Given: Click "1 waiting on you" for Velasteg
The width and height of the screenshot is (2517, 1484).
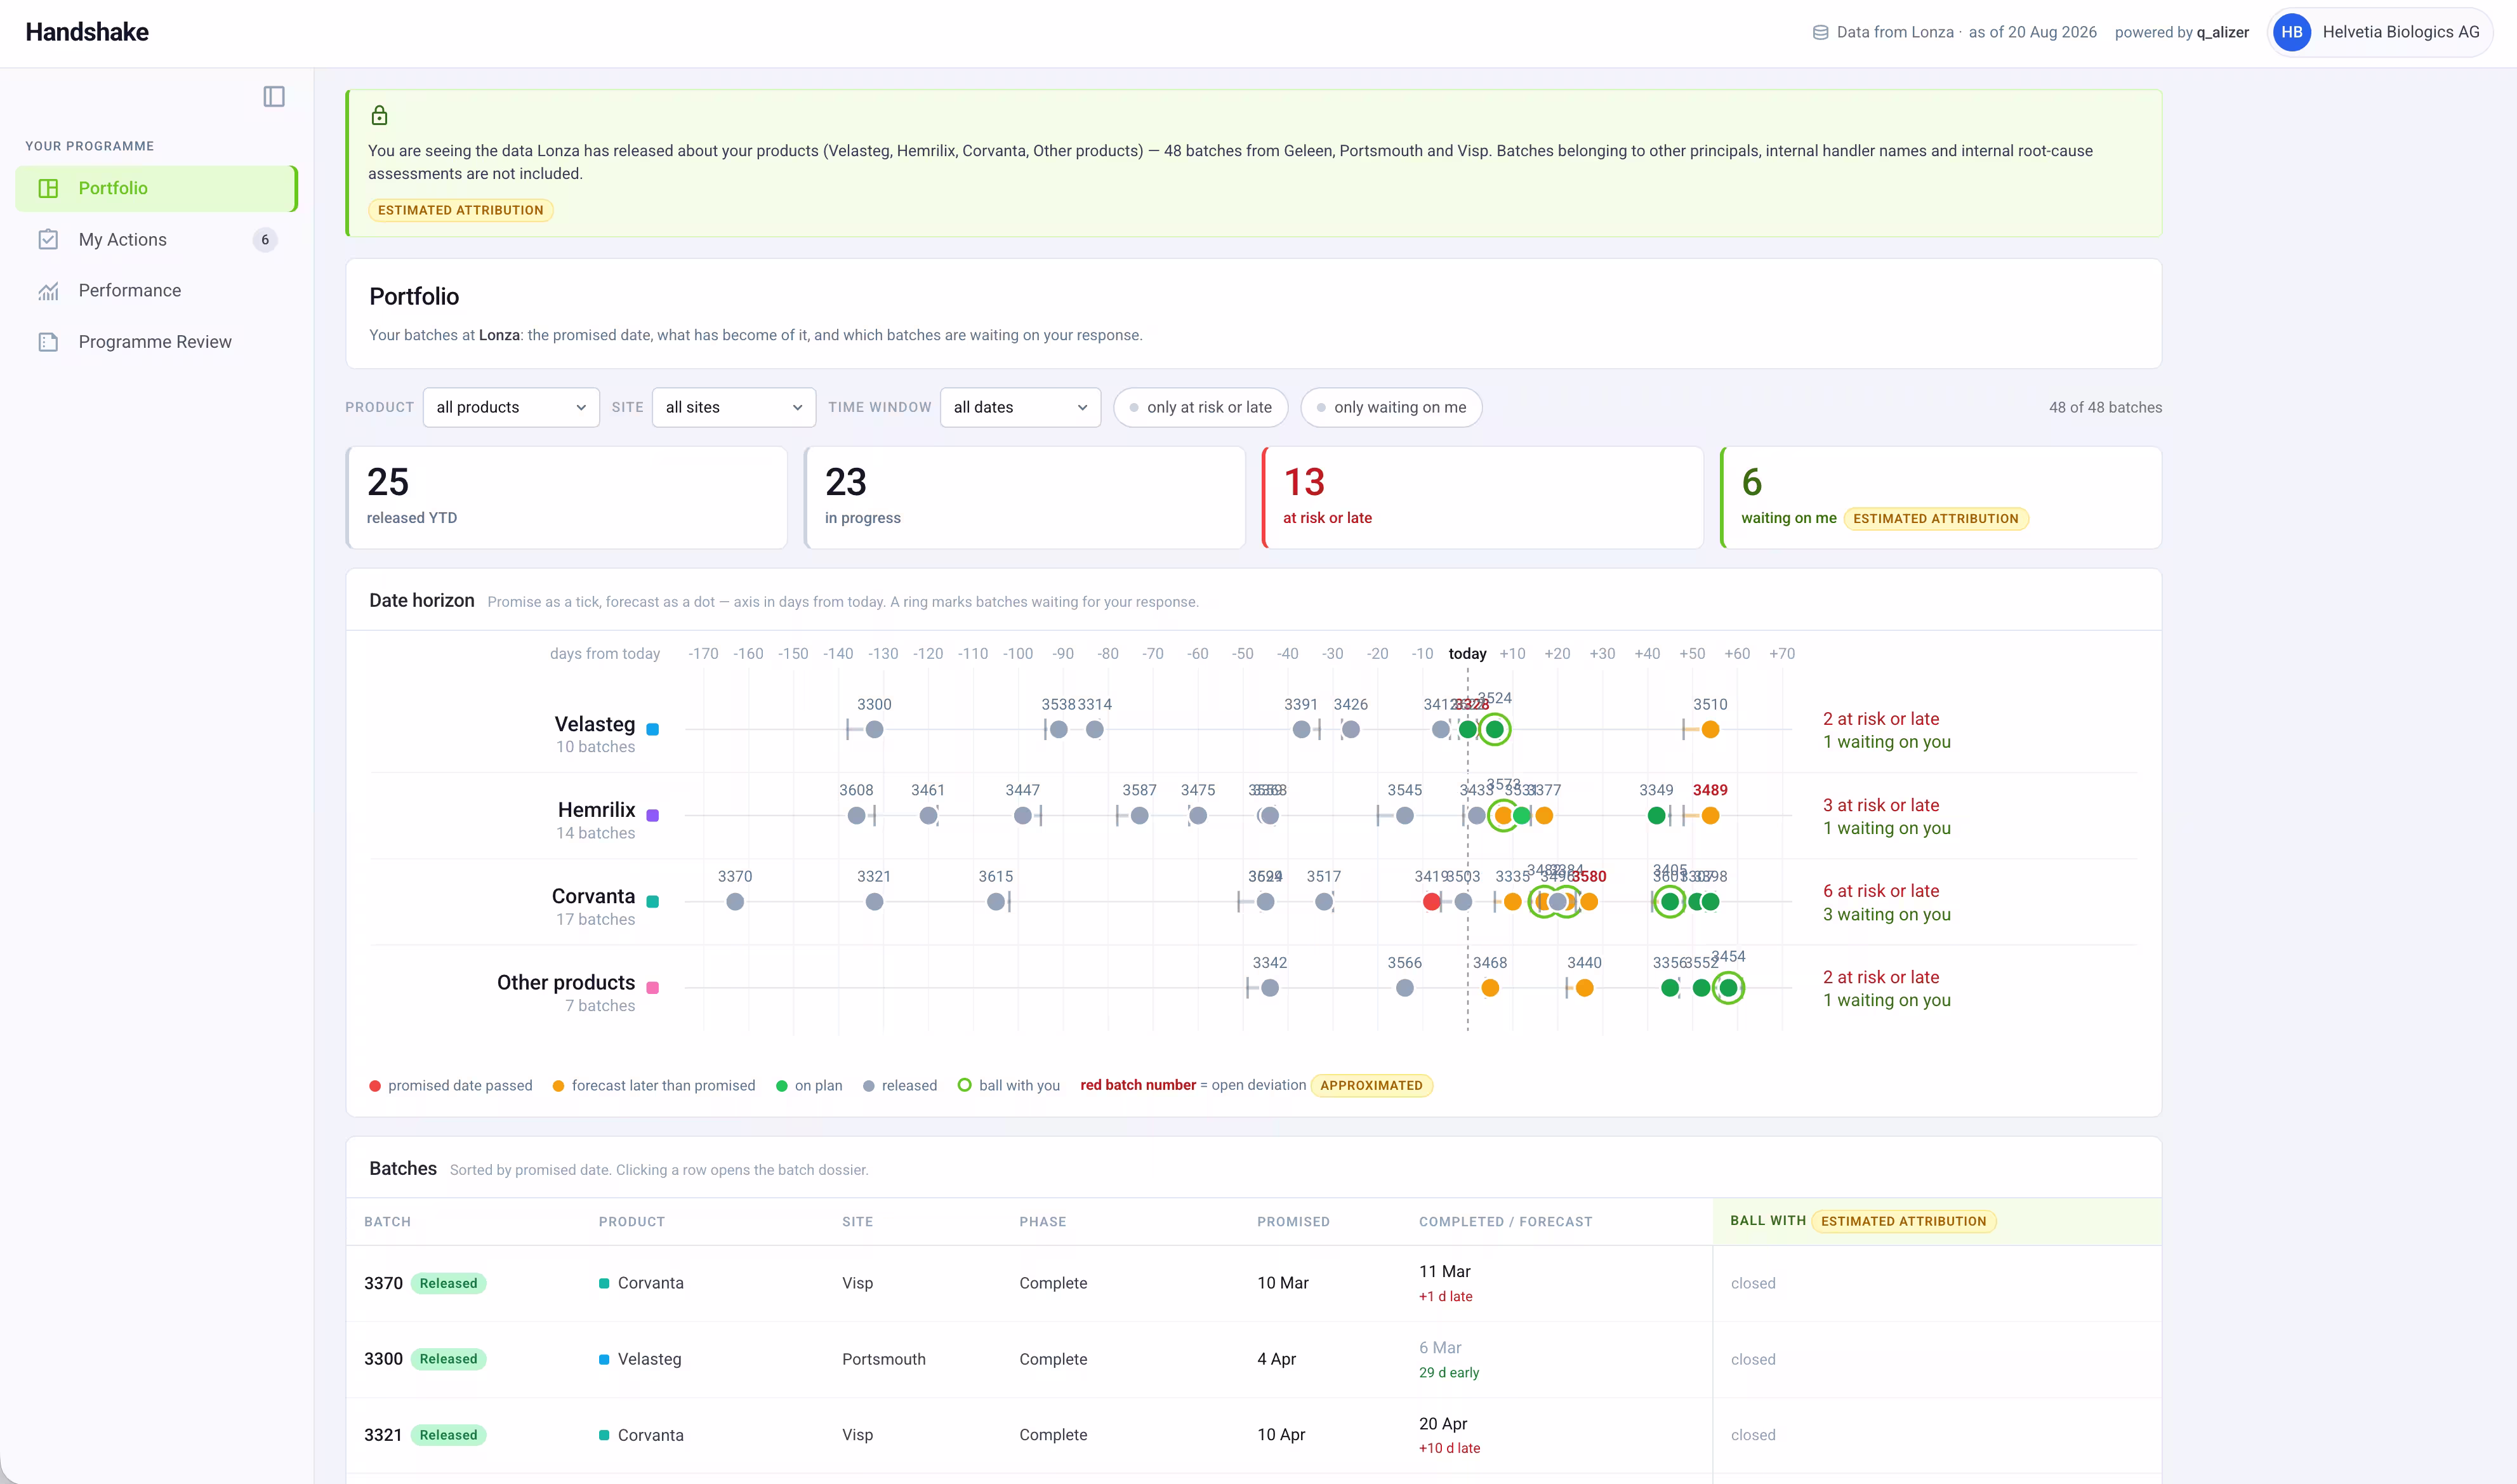Looking at the screenshot, I should click(x=1887, y=742).
